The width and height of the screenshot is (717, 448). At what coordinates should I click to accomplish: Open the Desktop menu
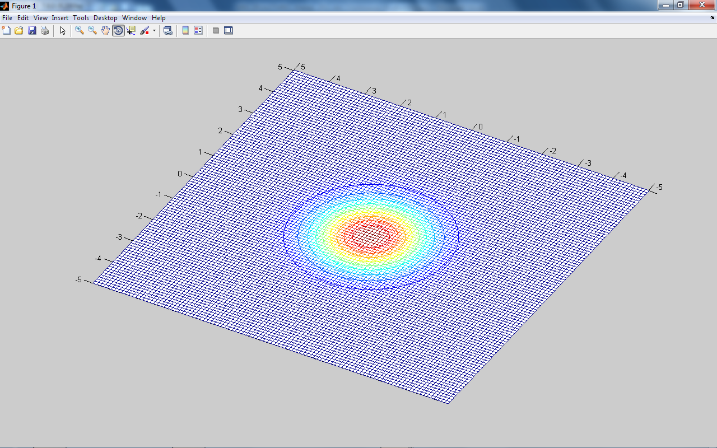[x=105, y=18]
